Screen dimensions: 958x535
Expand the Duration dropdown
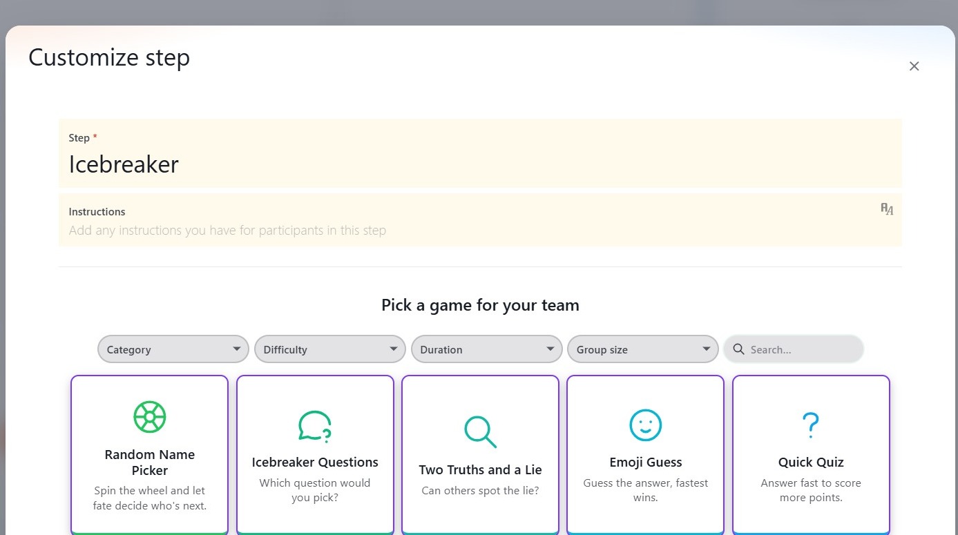click(486, 349)
